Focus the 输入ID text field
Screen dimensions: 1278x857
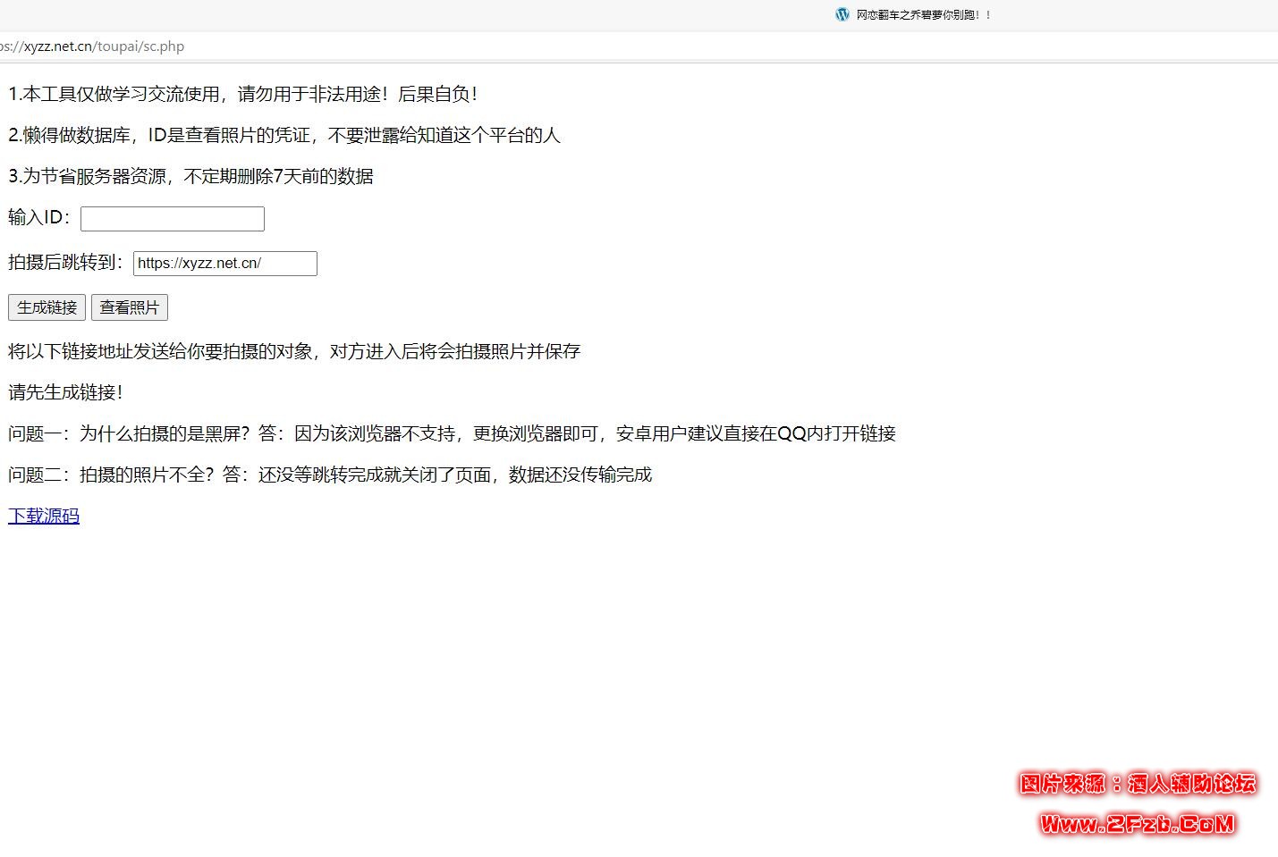point(172,219)
